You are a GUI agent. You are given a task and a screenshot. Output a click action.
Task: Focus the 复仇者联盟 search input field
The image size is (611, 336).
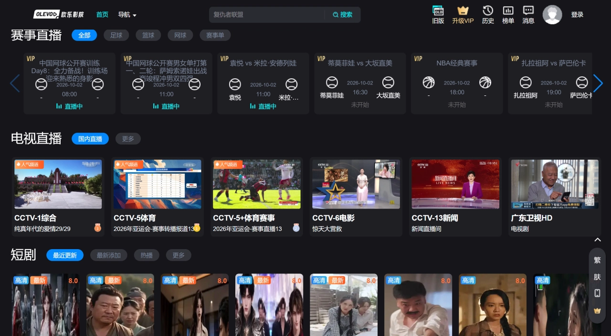pyautogui.click(x=267, y=15)
